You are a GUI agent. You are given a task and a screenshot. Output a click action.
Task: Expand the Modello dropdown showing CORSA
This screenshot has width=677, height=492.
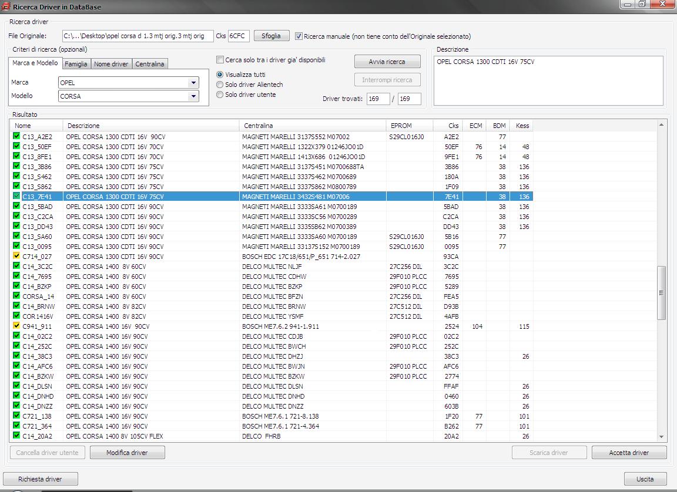pos(193,96)
